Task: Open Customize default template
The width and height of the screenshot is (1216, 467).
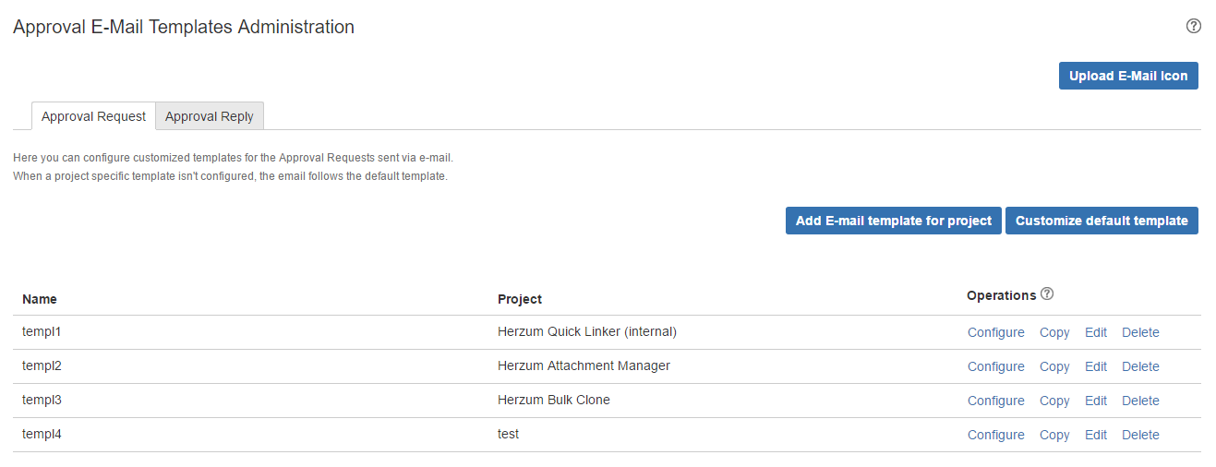Action: [1102, 221]
